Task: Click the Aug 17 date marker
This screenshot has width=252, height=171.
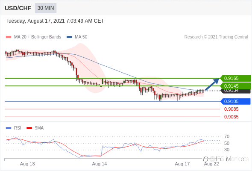Action: [182, 164]
